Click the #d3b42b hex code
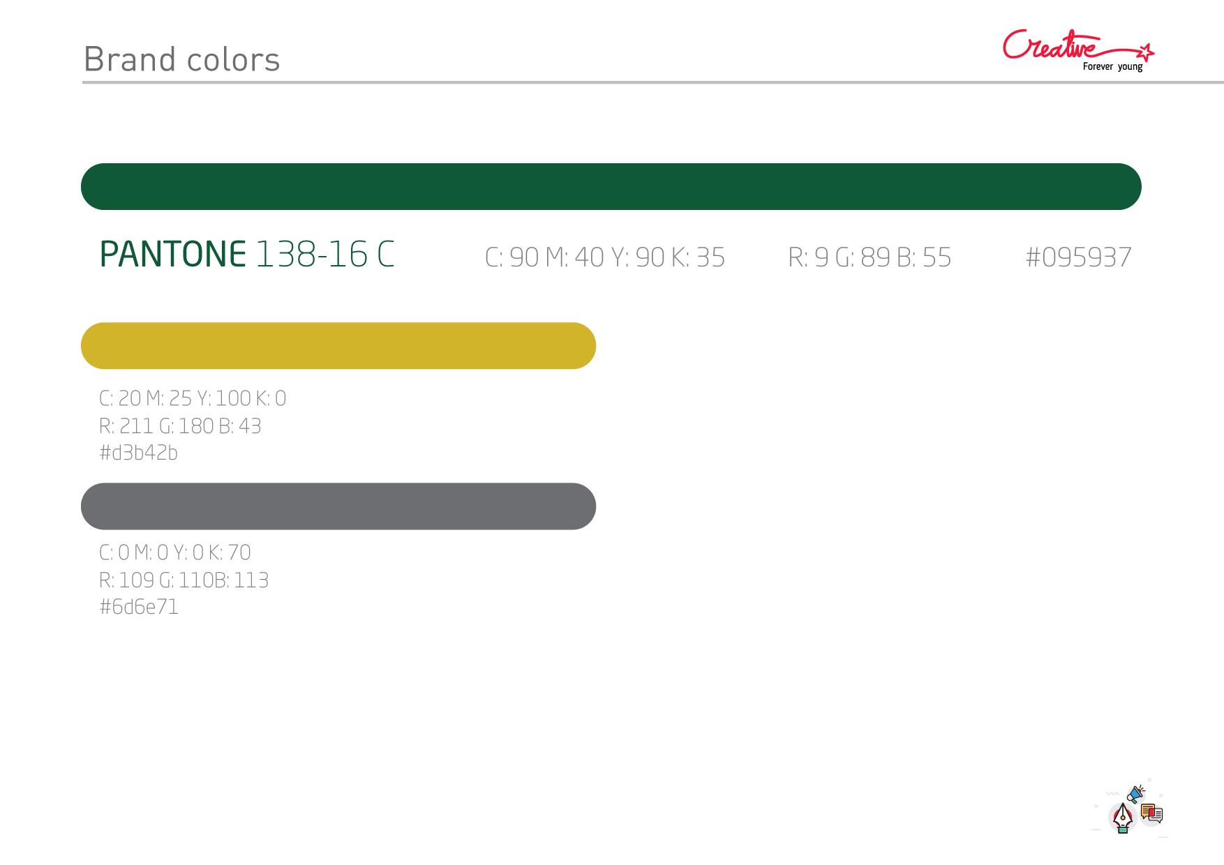The width and height of the screenshot is (1224, 865). (139, 453)
